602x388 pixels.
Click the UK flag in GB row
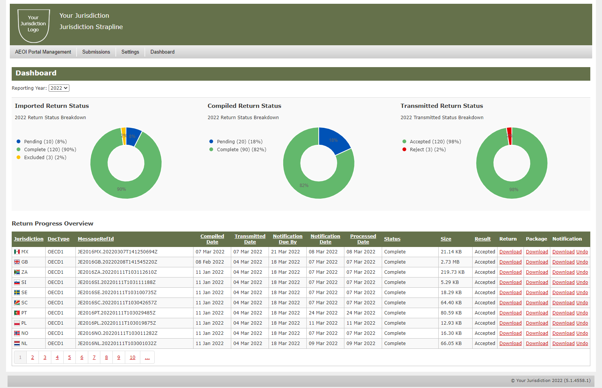click(17, 262)
